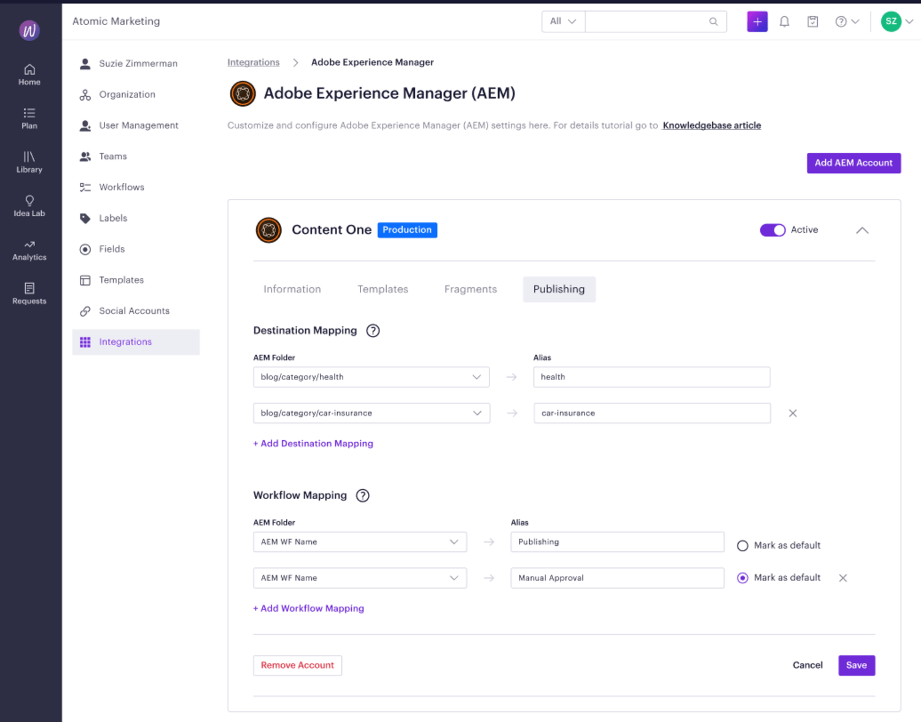Image resolution: width=921 pixels, height=722 pixels.
Task: Remove the Manual Approval workflow mapping
Action: (843, 578)
